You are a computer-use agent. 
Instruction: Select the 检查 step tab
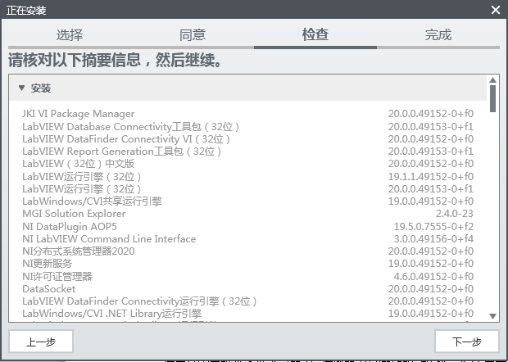(315, 35)
